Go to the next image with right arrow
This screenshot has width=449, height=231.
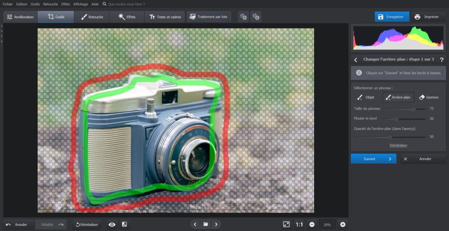coord(216,224)
